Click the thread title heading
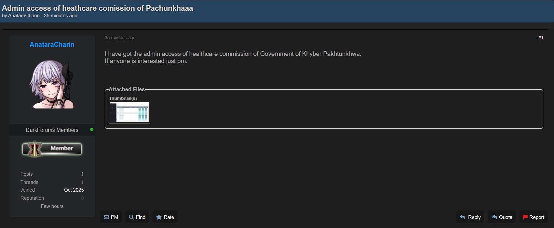This screenshot has width=554, height=228. [98, 8]
